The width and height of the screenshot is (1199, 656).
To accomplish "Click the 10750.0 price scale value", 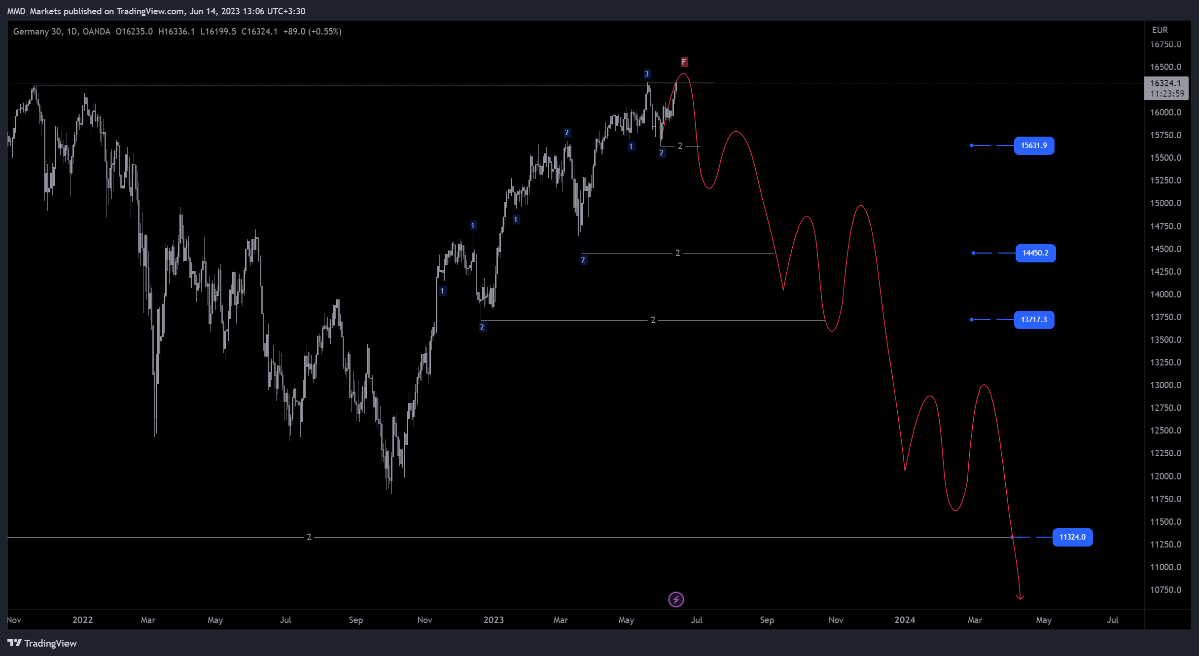I will (x=1165, y=590).
